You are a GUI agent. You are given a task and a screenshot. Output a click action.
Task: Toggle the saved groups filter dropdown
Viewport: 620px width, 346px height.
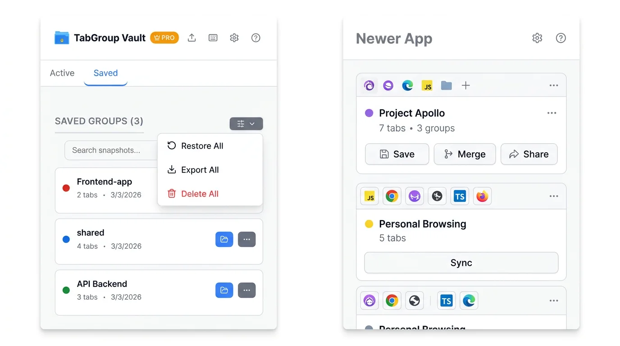(246, 124)
